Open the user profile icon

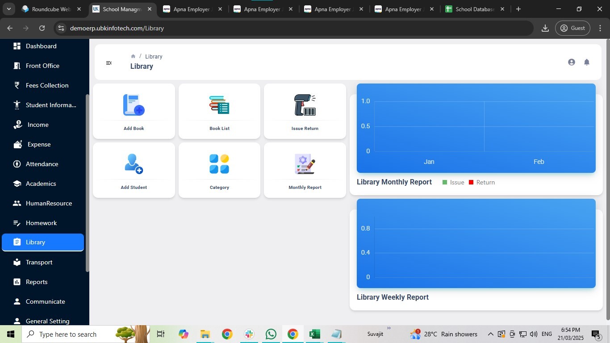tap(572, 62)
